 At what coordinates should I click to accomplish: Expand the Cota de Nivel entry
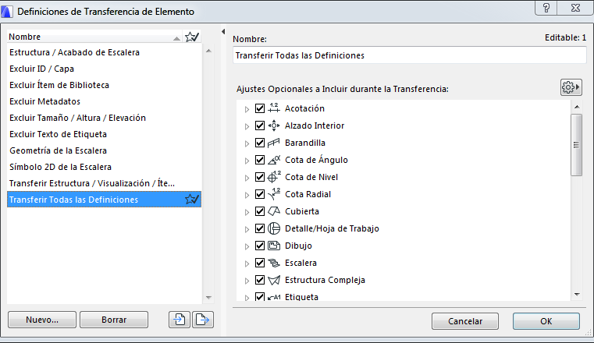(x=247, y=177)
